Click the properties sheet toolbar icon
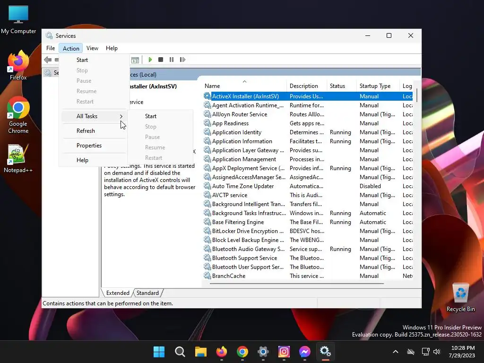This screenshot has height=363, width=484. pyautogui.click(x=135, y=60)
